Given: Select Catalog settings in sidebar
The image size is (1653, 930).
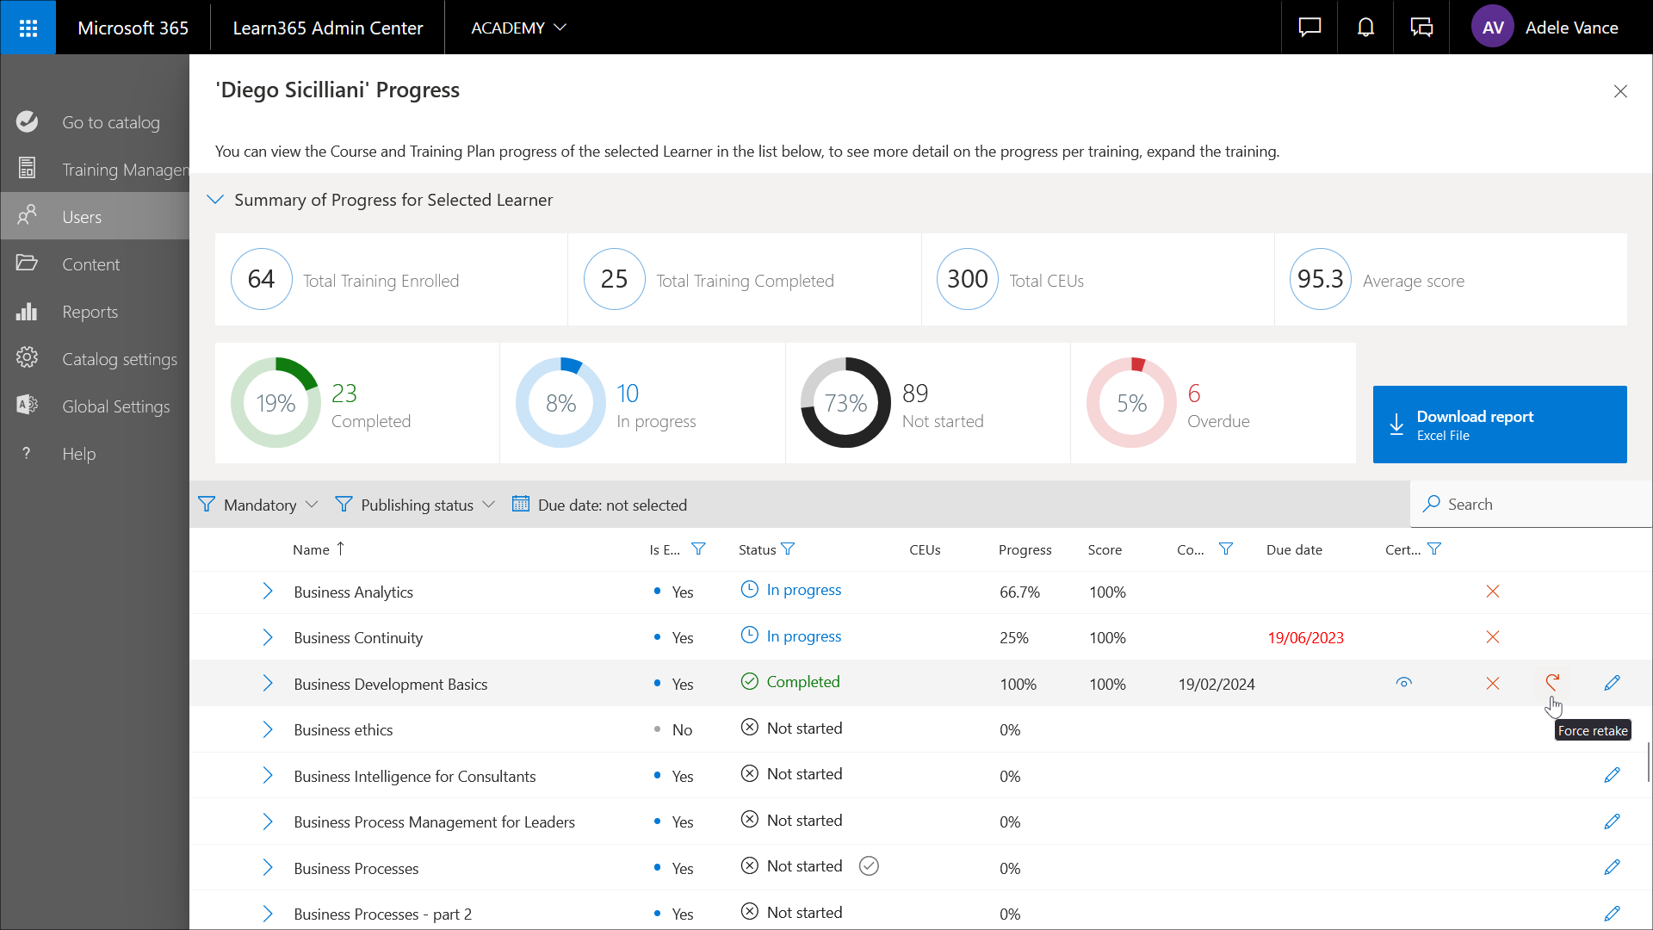Looking at the screenshot, I should (119, 359).
